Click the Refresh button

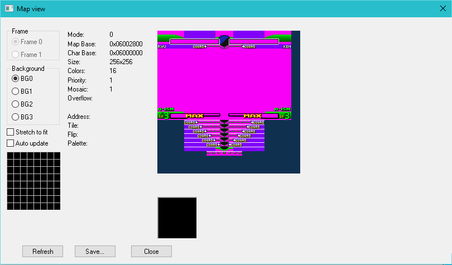tap(42, 252)
